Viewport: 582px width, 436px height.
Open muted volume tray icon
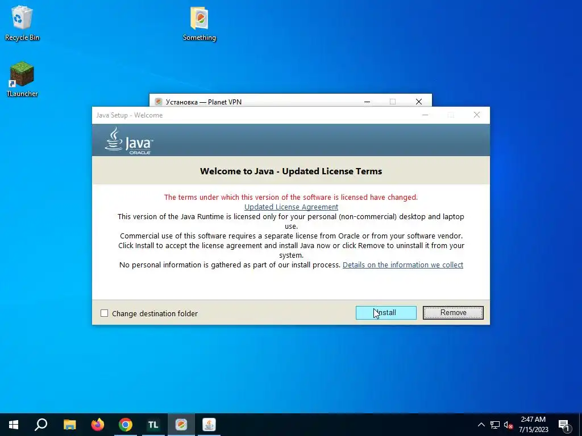pos(508,425)
